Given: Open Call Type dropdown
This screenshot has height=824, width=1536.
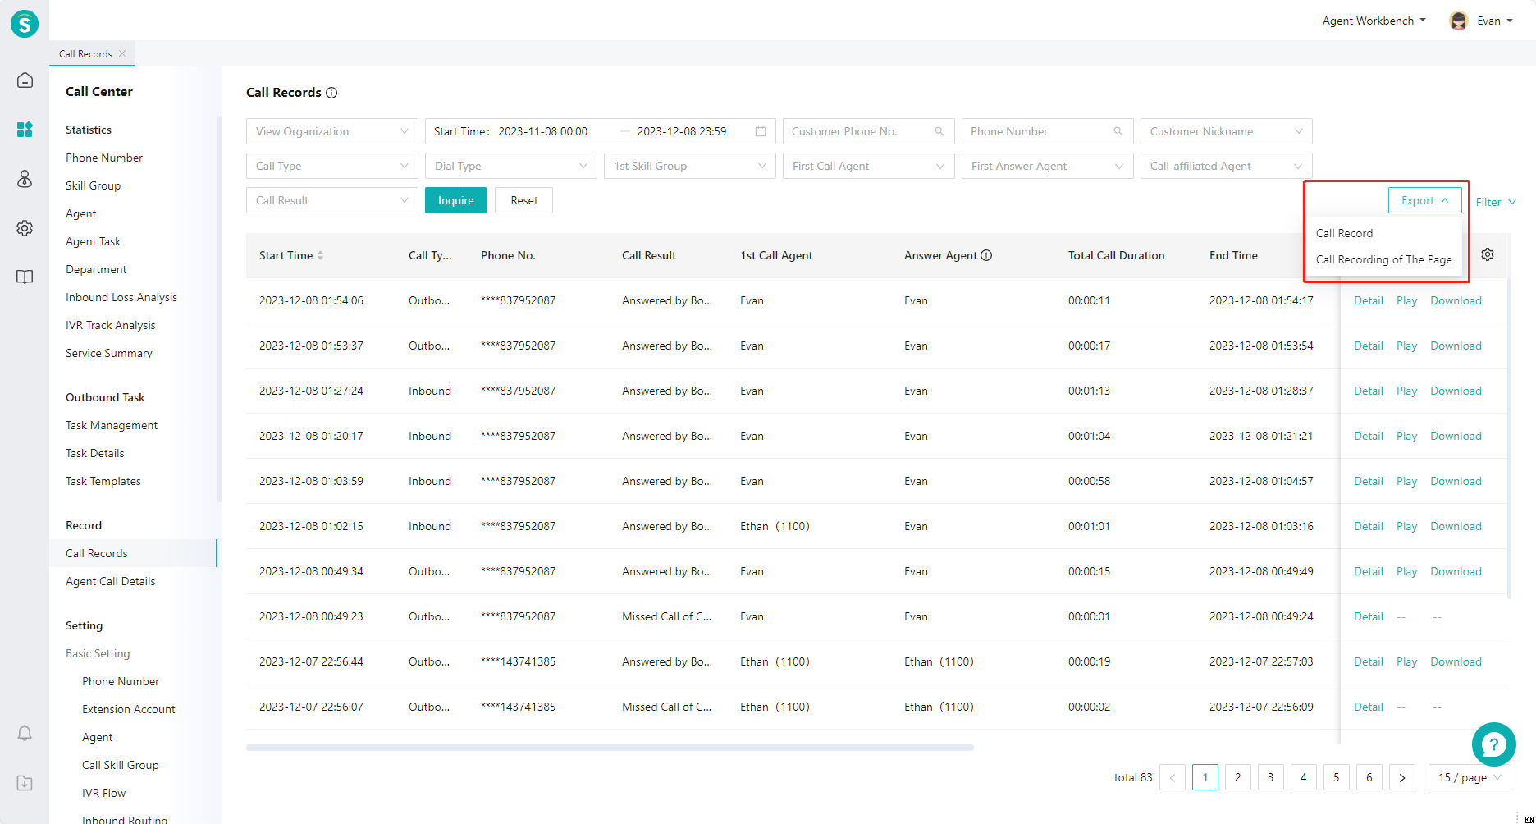Looking at the screenshot, I should point(332,166).
